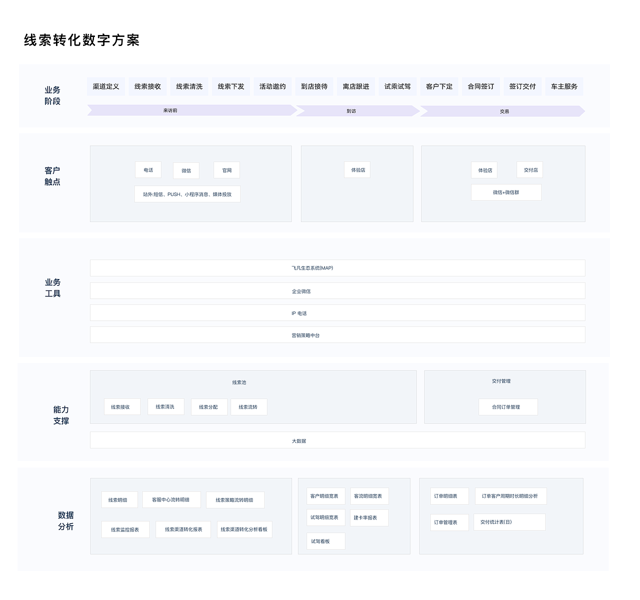Select the 微信 touchpoint box
Viewport: 640px width, 600px height.
(x=186, y=170)
